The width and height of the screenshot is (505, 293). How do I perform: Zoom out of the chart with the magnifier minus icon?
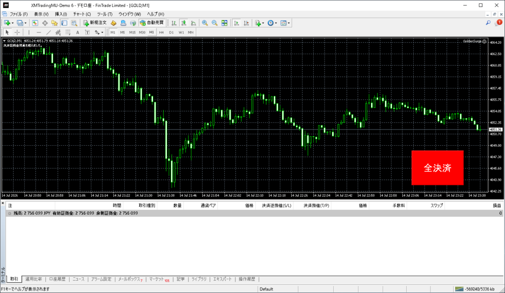(215, 23)
